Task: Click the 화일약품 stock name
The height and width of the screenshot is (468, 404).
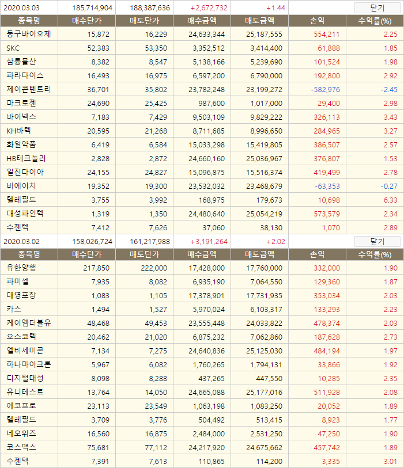Action: click(21, 144)
